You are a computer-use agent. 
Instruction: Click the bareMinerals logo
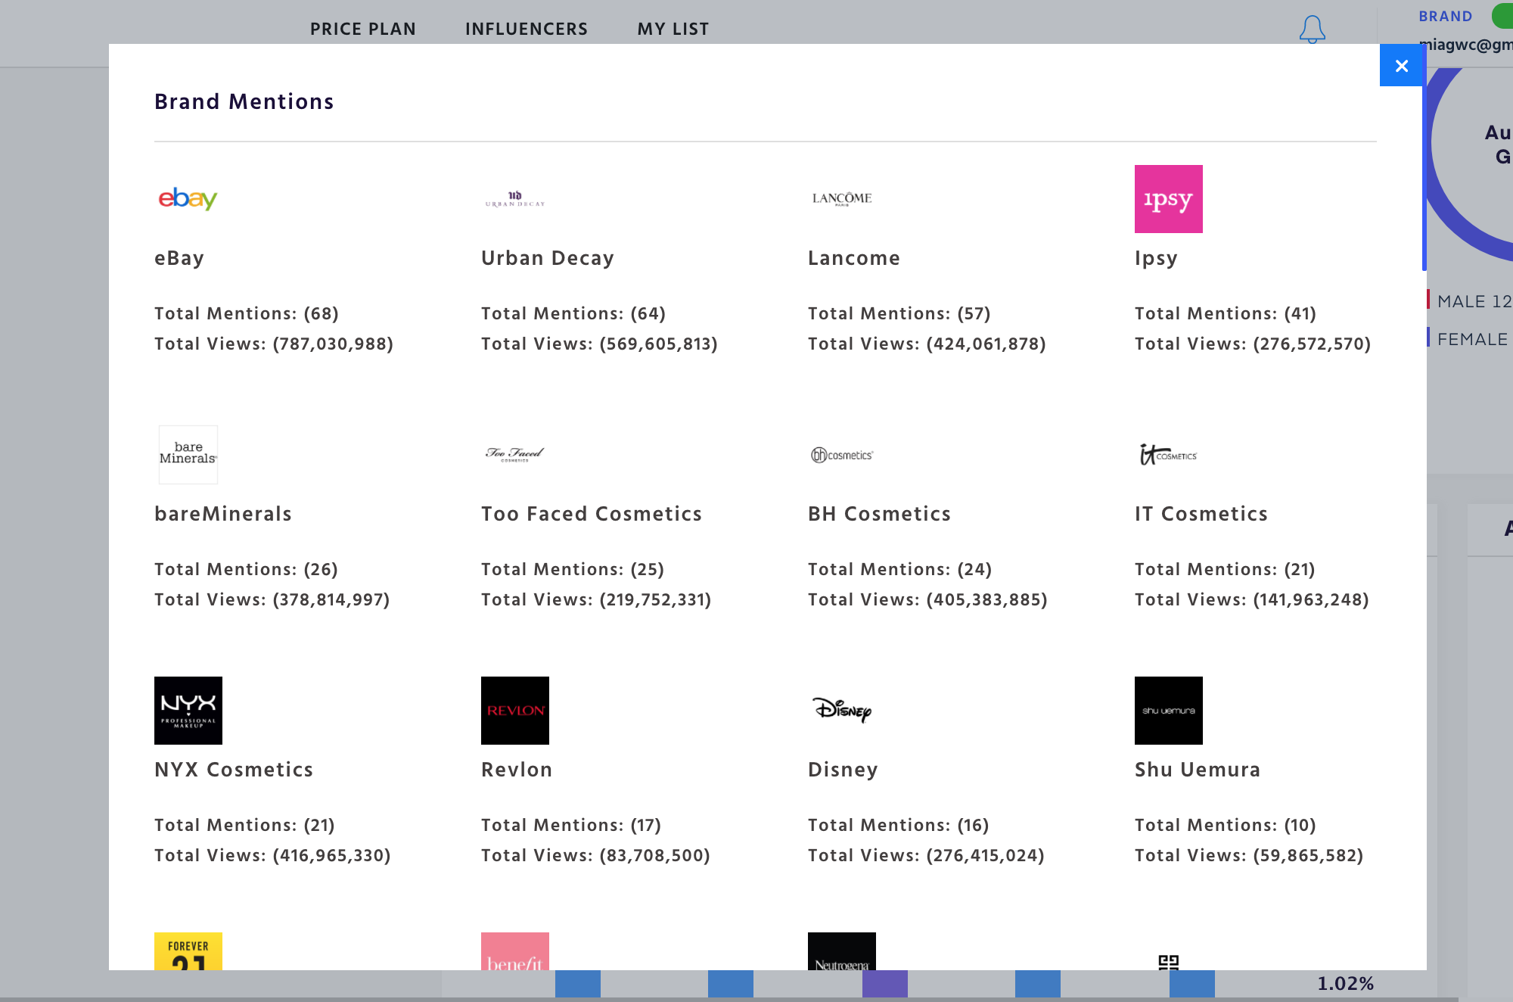(x=188, y=454)
